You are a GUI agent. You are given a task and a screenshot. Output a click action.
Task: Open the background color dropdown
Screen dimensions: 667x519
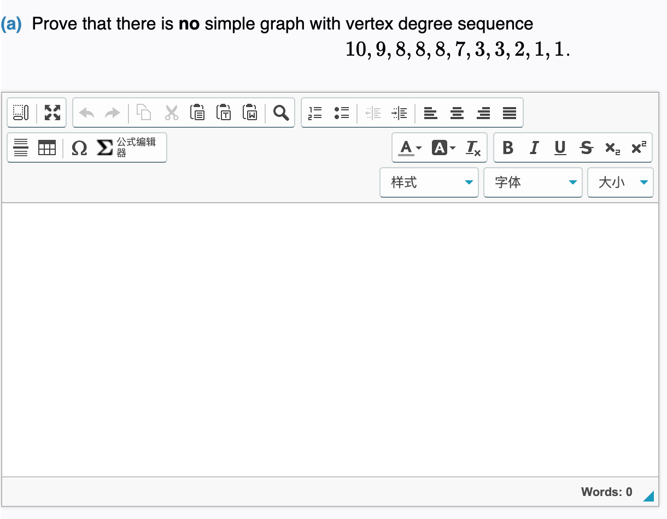pos(443,148)
